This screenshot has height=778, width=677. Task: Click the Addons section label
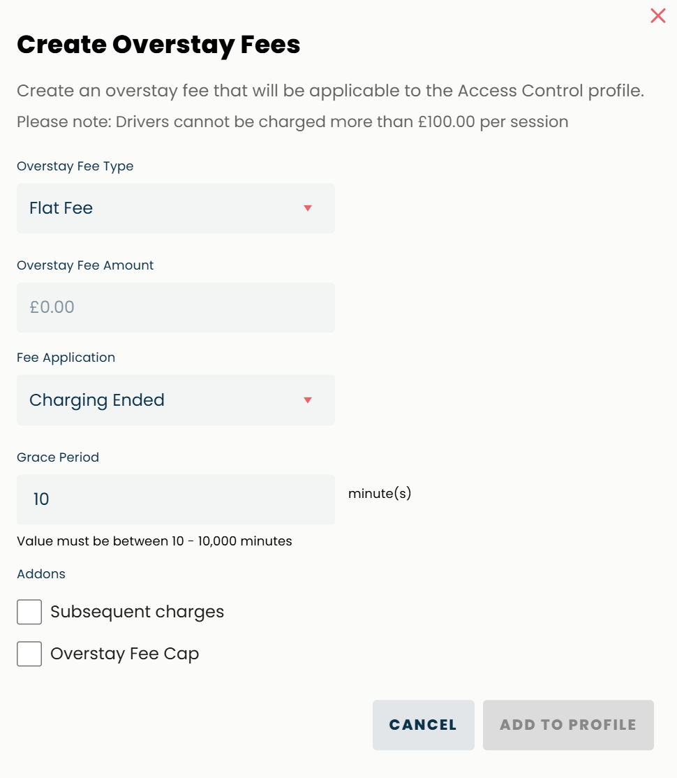coord(40,573)
